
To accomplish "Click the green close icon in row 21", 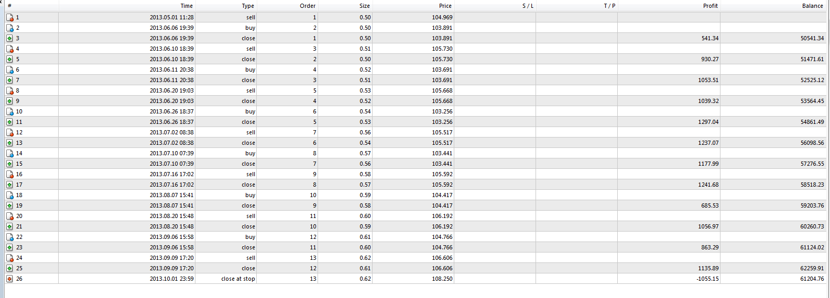I will (x=9, y=226).
